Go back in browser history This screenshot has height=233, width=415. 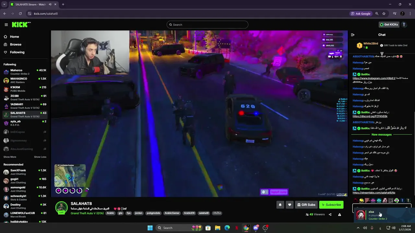coord(5,14)
